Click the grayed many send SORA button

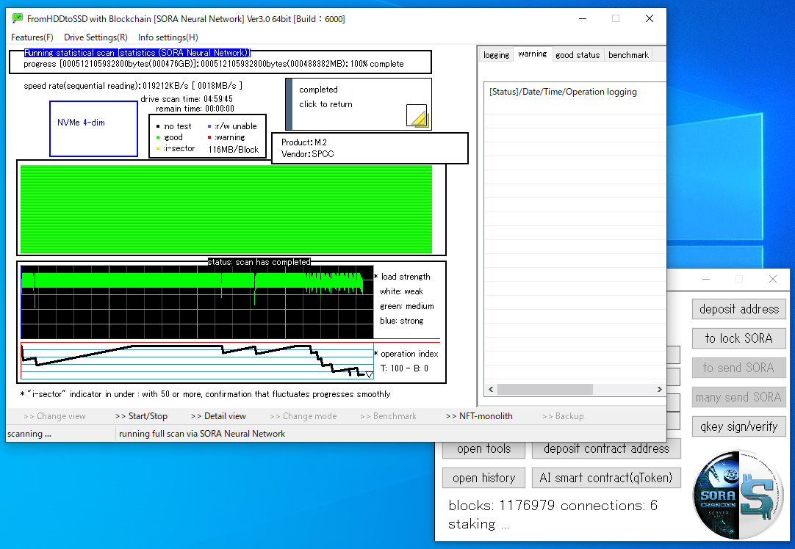point(738,397)
